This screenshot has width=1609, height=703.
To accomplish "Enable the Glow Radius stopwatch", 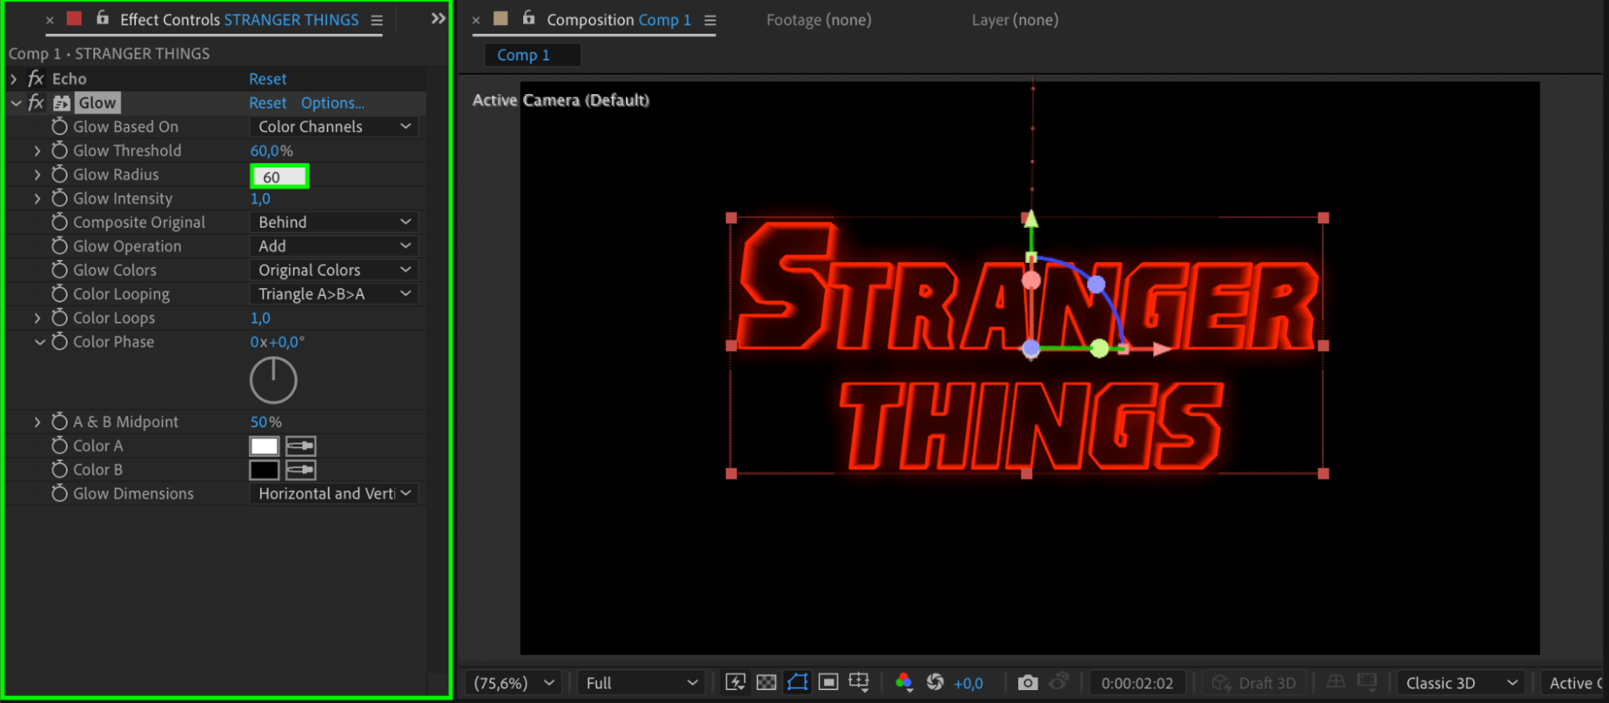I will coord(60,175).
